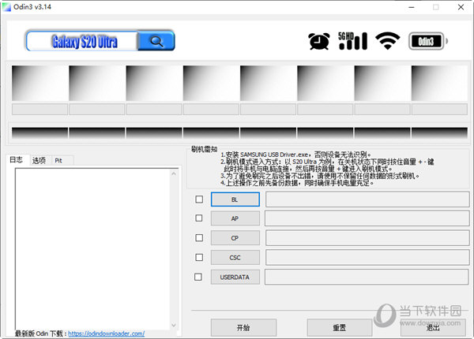Tick the AP checkbox
This screenshot has height=339, width=474.
click(198, 218)
